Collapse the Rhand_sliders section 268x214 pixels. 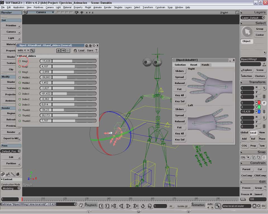[18, 56]
